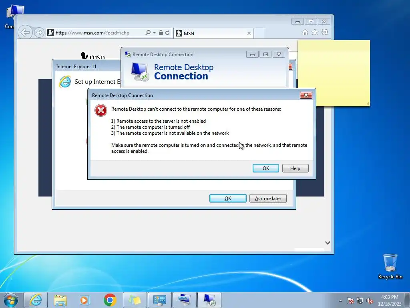The height and width of the screenshot is (308, 410).
Task: Click the address bar search magnifier icon
Action: [x=148, y=32]
